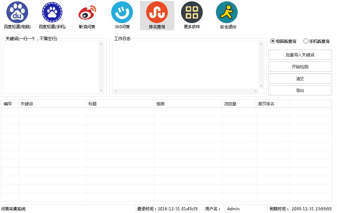This screenshot has height=213, width=337.
Task: Click the 登录时间 2018-12-31 01:45:35 status entry
Action: [167, 209]
